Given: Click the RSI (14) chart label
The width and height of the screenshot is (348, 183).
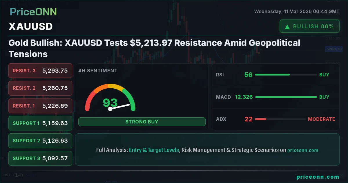Looking at the screenshot, I should (13, 175).
